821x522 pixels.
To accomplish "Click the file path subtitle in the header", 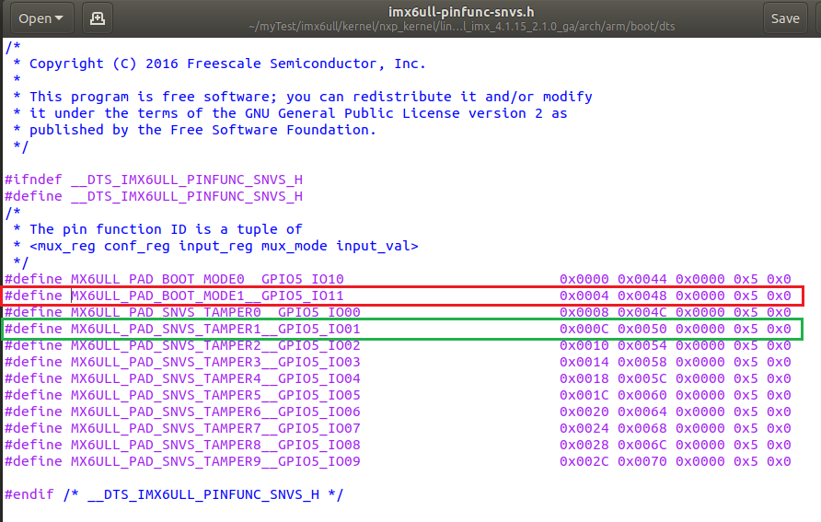I will [461, 27].
